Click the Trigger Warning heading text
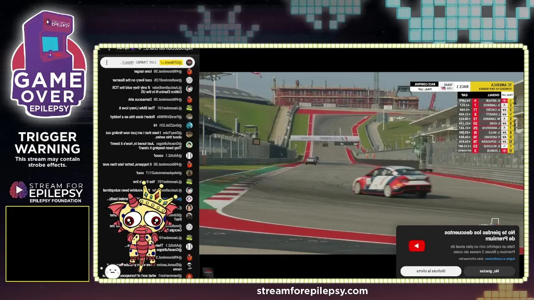The width and height of the screenshot is (534, 300). click(48, 143)
